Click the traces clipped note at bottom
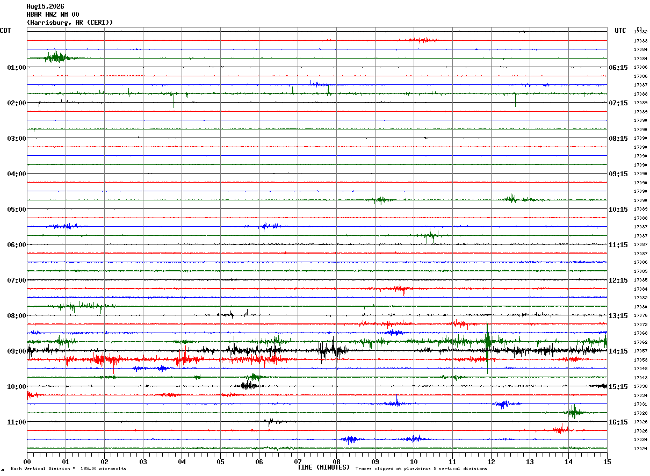Viewport: 650px width, 476px height. pyautogui.click(x=421, y=468)
